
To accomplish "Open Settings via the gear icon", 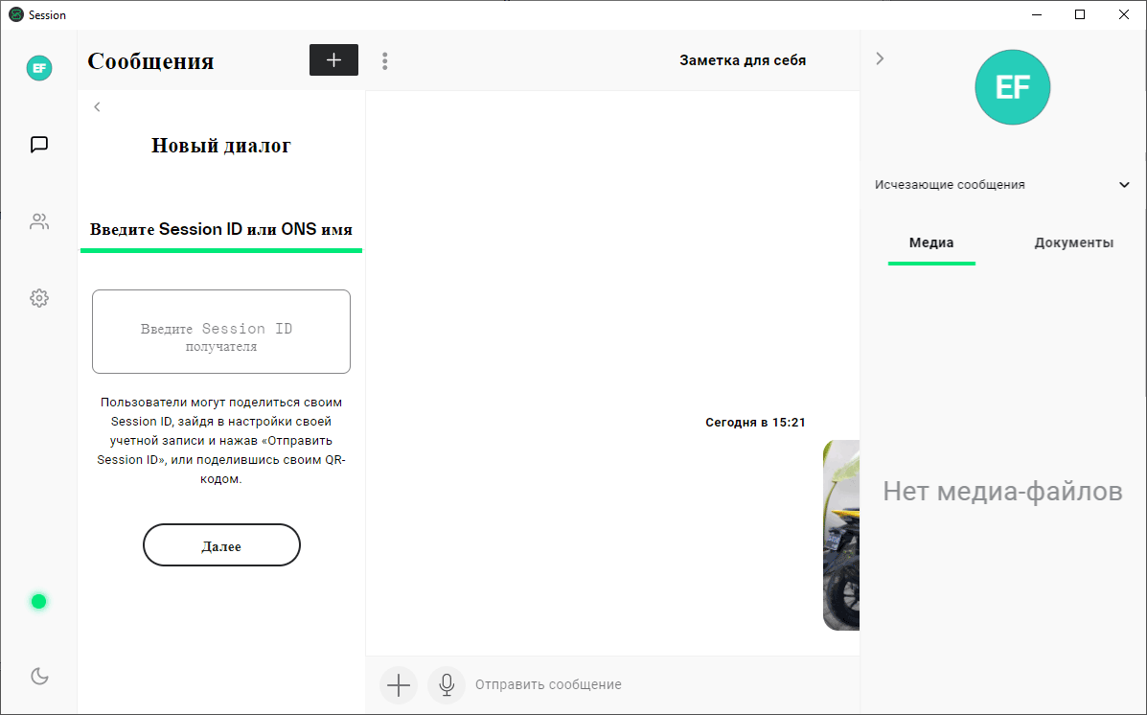I will (39, 298).
